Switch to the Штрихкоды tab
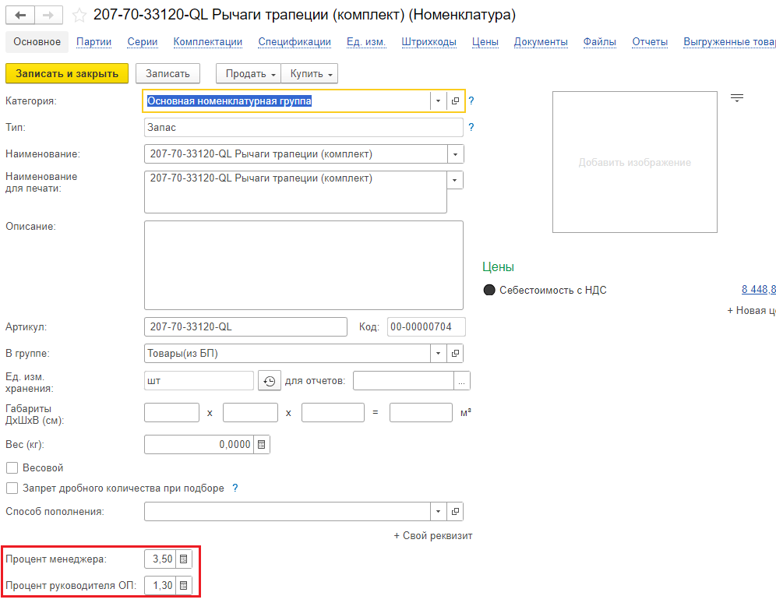Screen dimensions: 776x603 click(429, 42)
